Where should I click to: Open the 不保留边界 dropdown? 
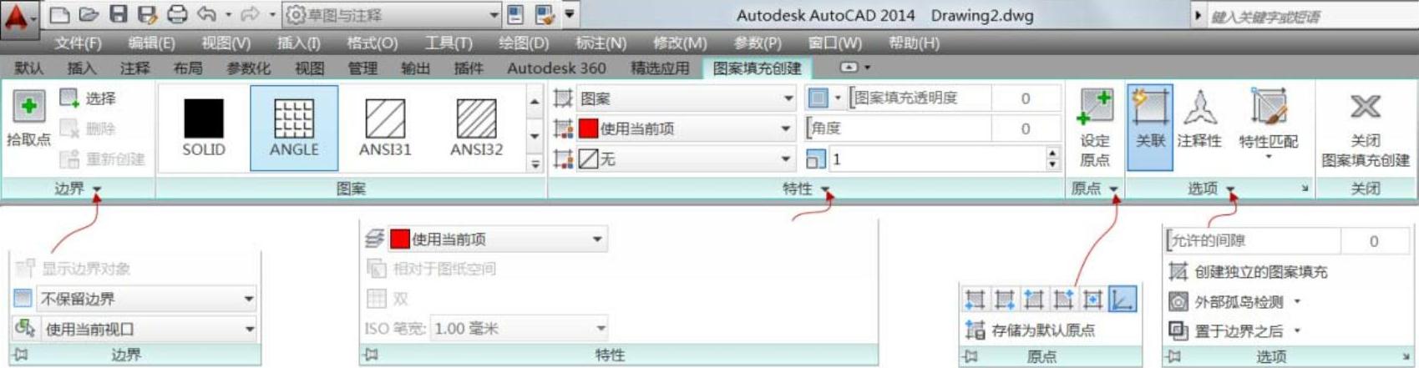click(147, 299)
